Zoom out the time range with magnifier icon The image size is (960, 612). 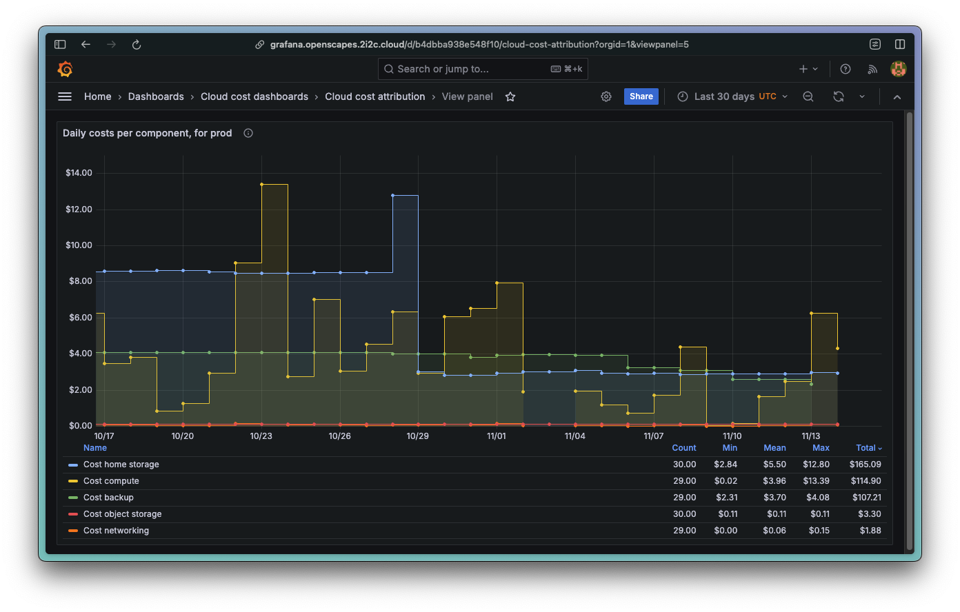(x=808, y=96)
